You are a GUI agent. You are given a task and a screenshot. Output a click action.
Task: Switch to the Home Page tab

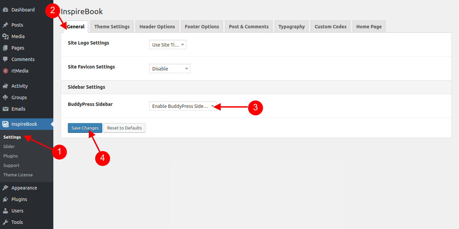pos(369,27)
